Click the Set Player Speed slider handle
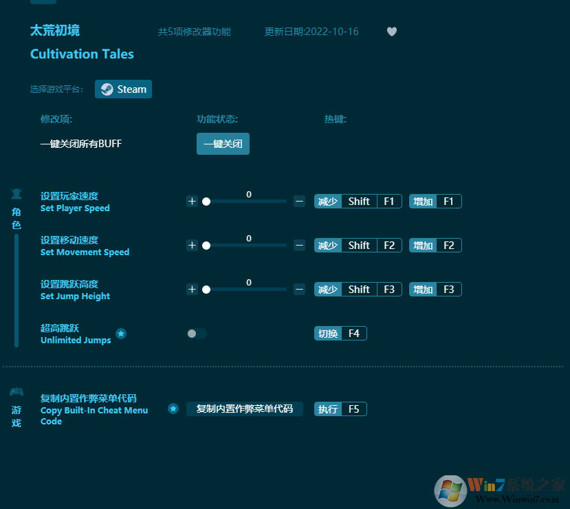570x509 pixels. 206,202
